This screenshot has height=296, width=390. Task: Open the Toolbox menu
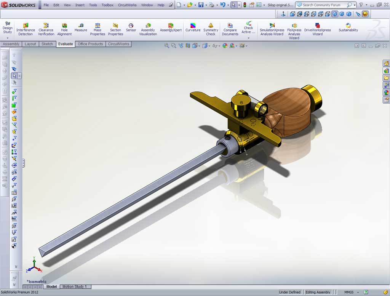coord(107,5)
